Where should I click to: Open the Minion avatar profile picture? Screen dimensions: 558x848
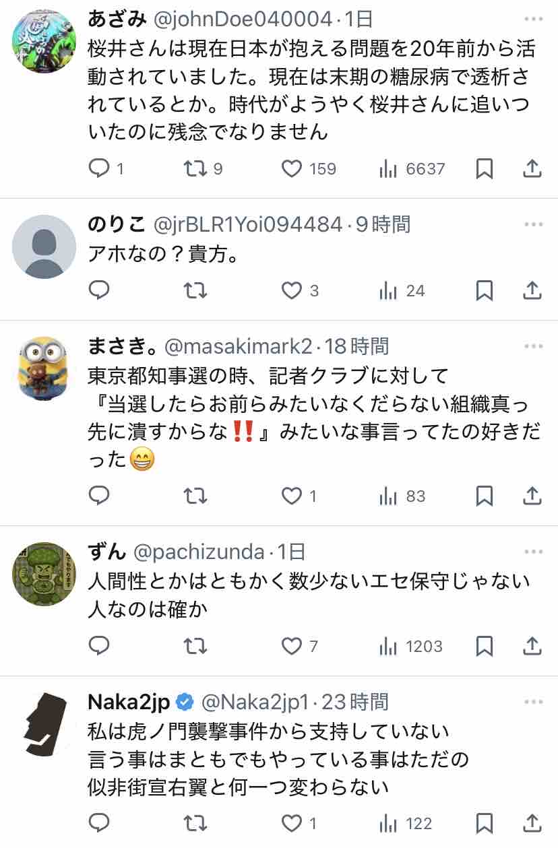[44, 368]
